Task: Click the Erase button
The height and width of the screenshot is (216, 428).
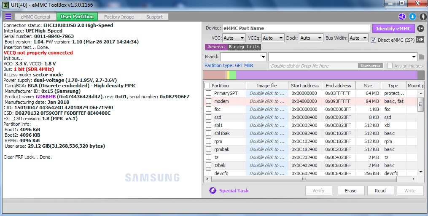Action: click(351, 191)
